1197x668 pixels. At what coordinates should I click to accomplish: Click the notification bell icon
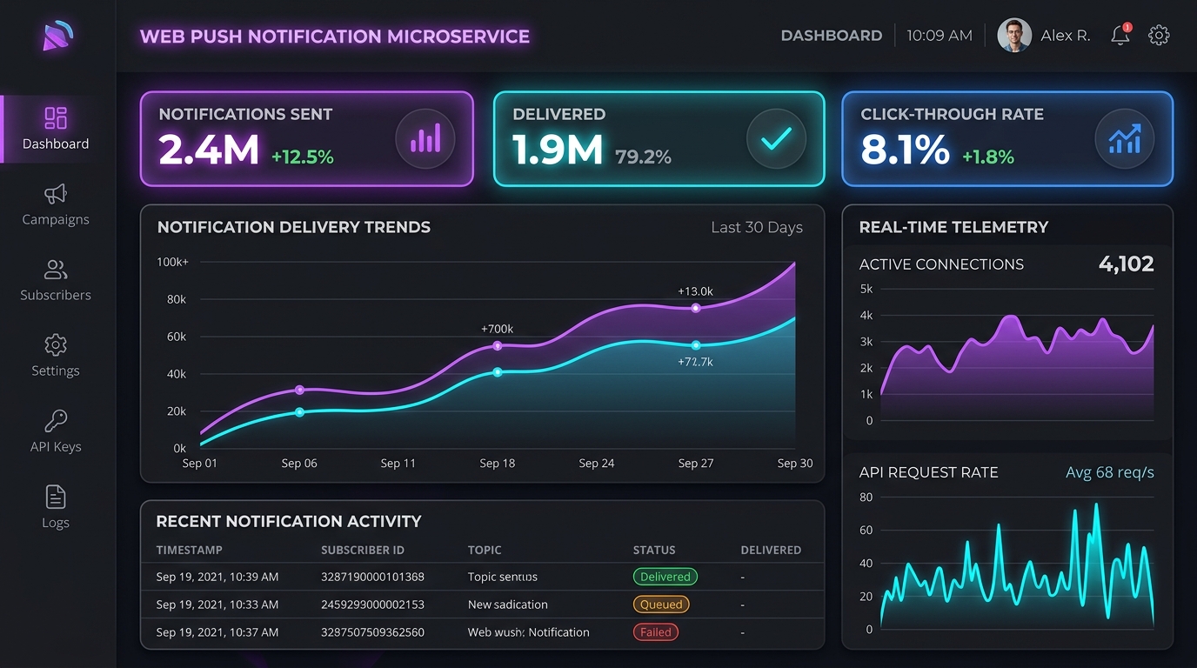(x=1120, y=36)
